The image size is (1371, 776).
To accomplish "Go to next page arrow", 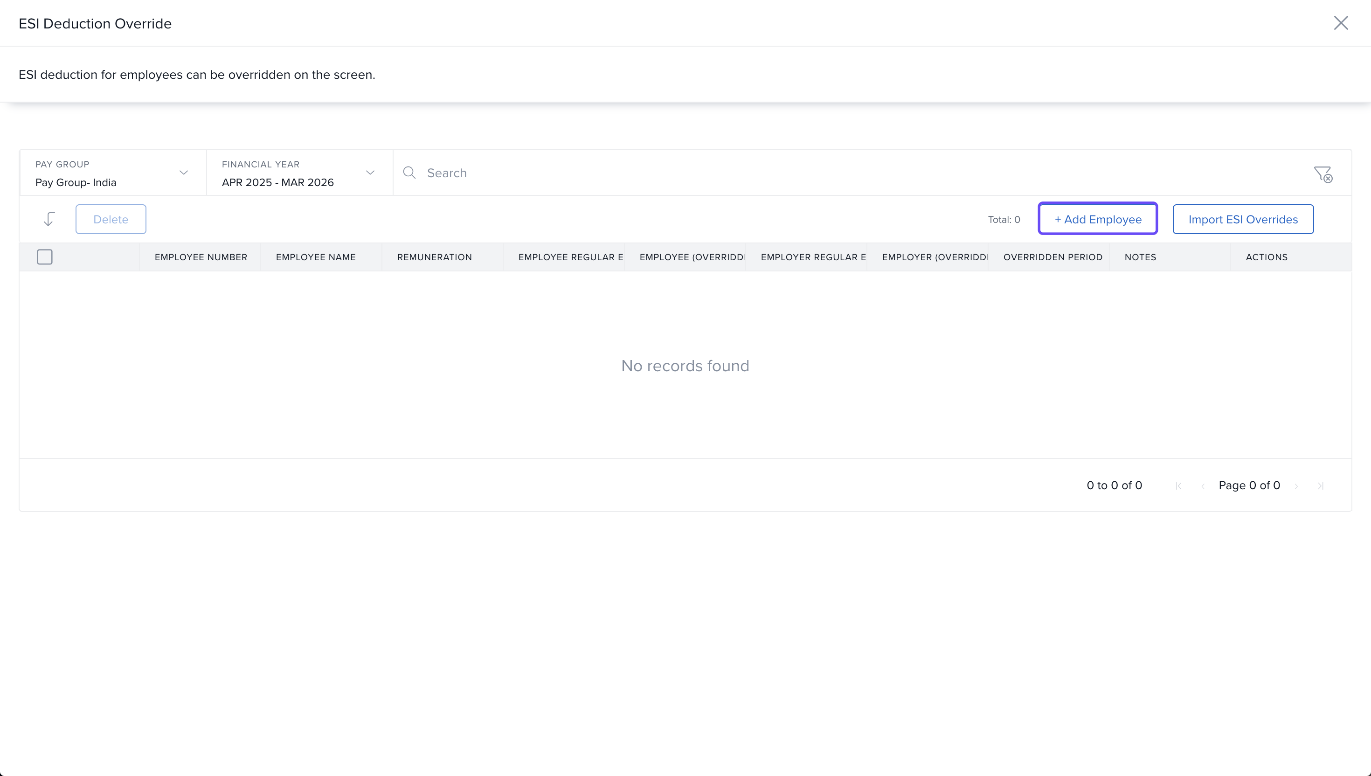I will 1296,485.
